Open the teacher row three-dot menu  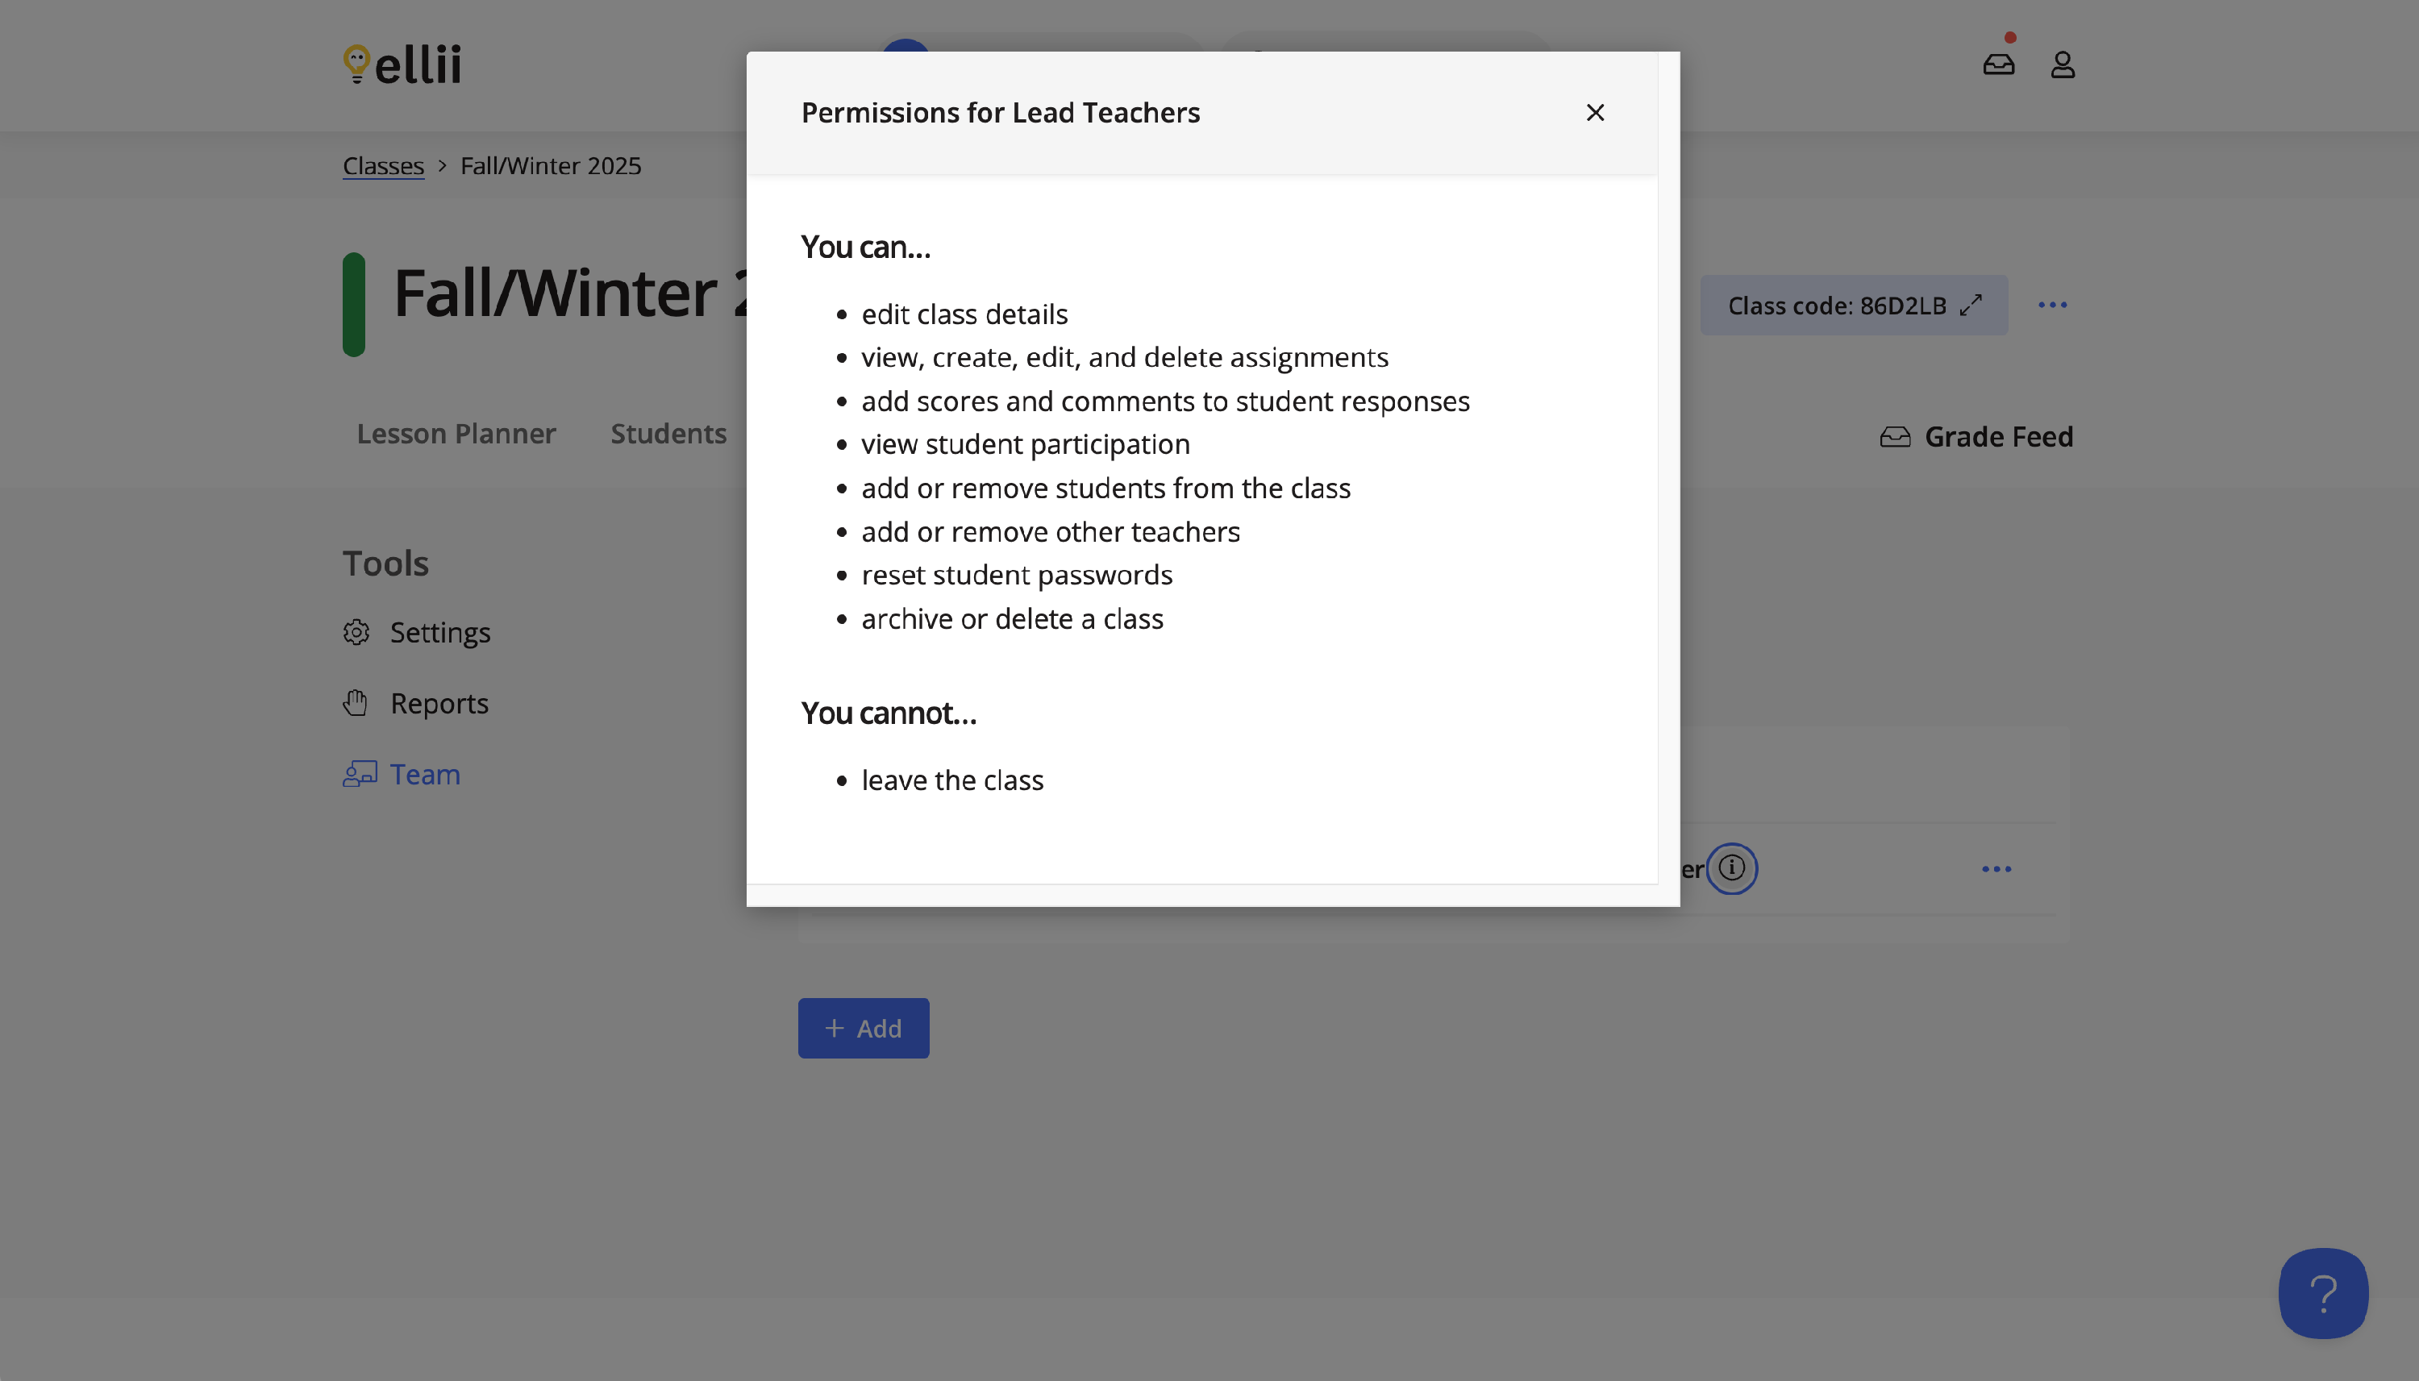[1996, 869]
